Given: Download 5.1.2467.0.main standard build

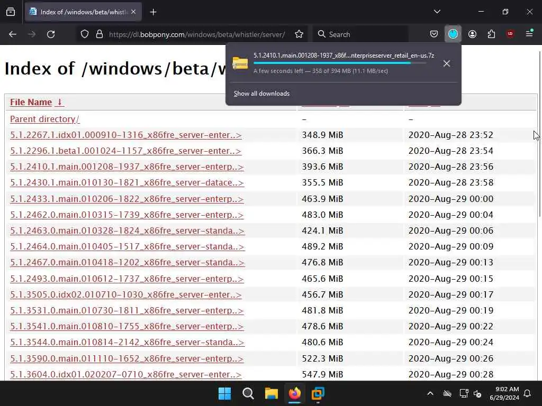Looking at the screenshot, I should tap(128, 262).
